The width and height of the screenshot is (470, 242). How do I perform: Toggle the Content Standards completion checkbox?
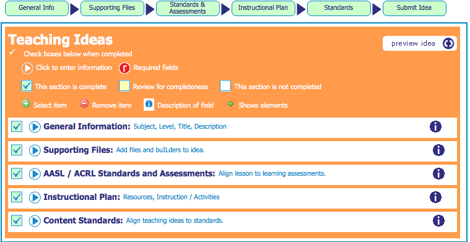click(x=17, y=221)
